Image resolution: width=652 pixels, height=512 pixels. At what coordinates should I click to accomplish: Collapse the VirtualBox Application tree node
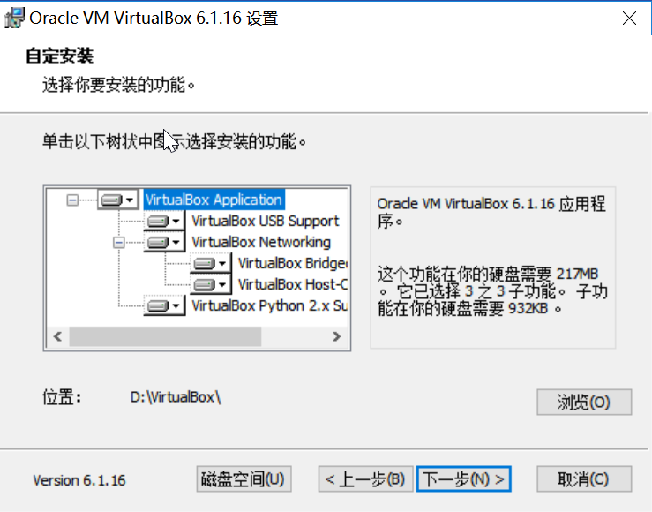pyautogui.click(x=72, y=200)
